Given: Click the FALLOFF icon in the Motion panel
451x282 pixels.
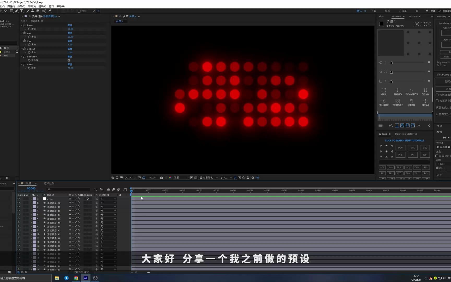Looking at the screenshot, I should pyautogui.click(x=383, y=102).
